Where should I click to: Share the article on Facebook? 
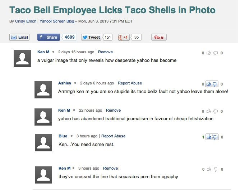(49, 37)
